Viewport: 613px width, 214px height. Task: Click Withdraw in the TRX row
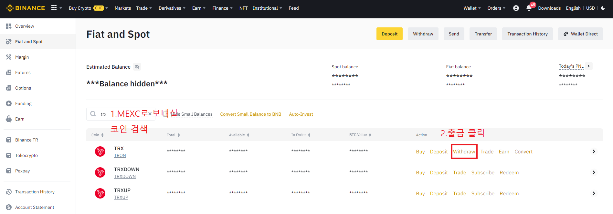coord(464,151)
